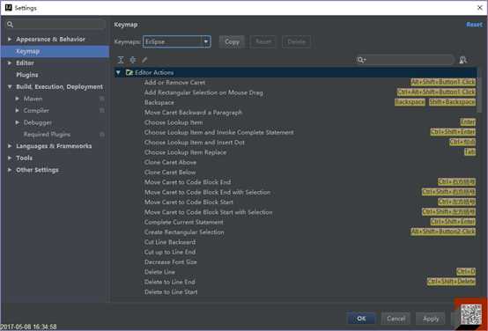488x331 pixels.
Task: Select Choose Lookup Item Replace
Action: [185, 152]
